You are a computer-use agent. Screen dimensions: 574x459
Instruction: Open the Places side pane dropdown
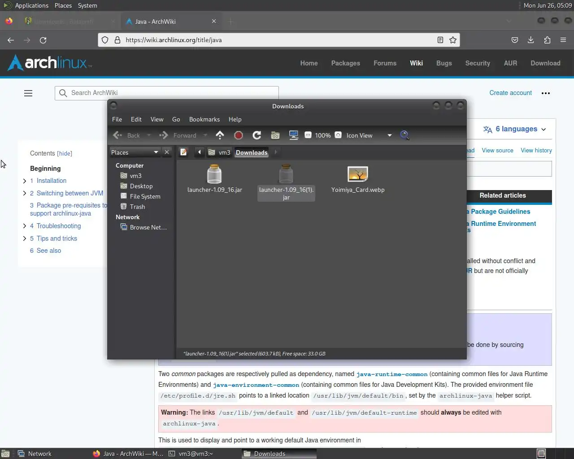click(135, 152)
